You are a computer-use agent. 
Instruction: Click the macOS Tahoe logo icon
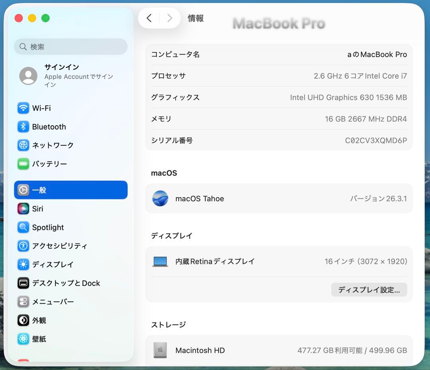pos(160,198)
